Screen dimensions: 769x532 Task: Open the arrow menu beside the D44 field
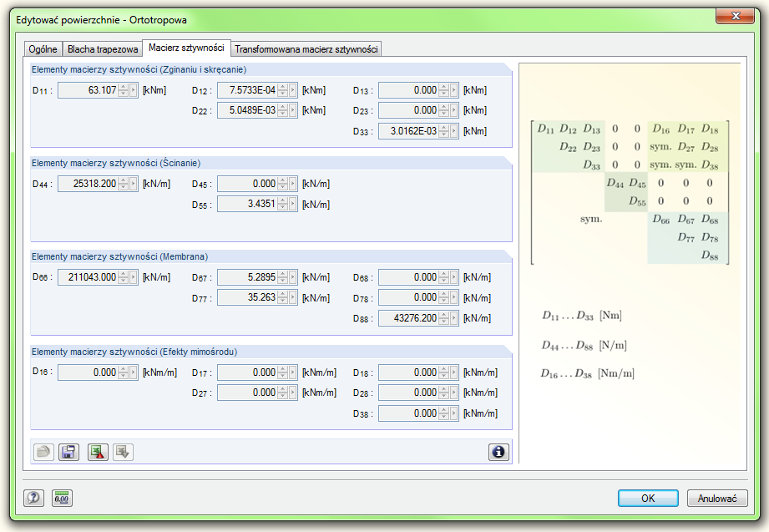134,184
